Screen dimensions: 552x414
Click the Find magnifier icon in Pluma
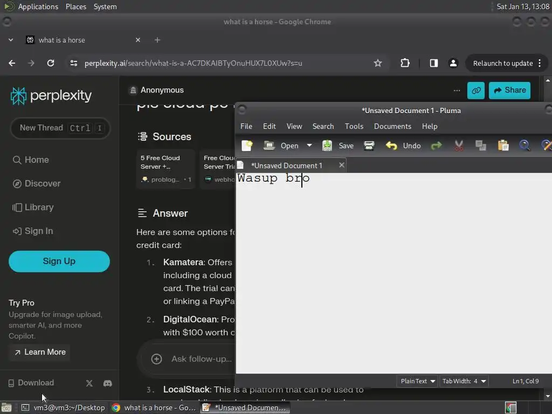click(x=525, y=146)
